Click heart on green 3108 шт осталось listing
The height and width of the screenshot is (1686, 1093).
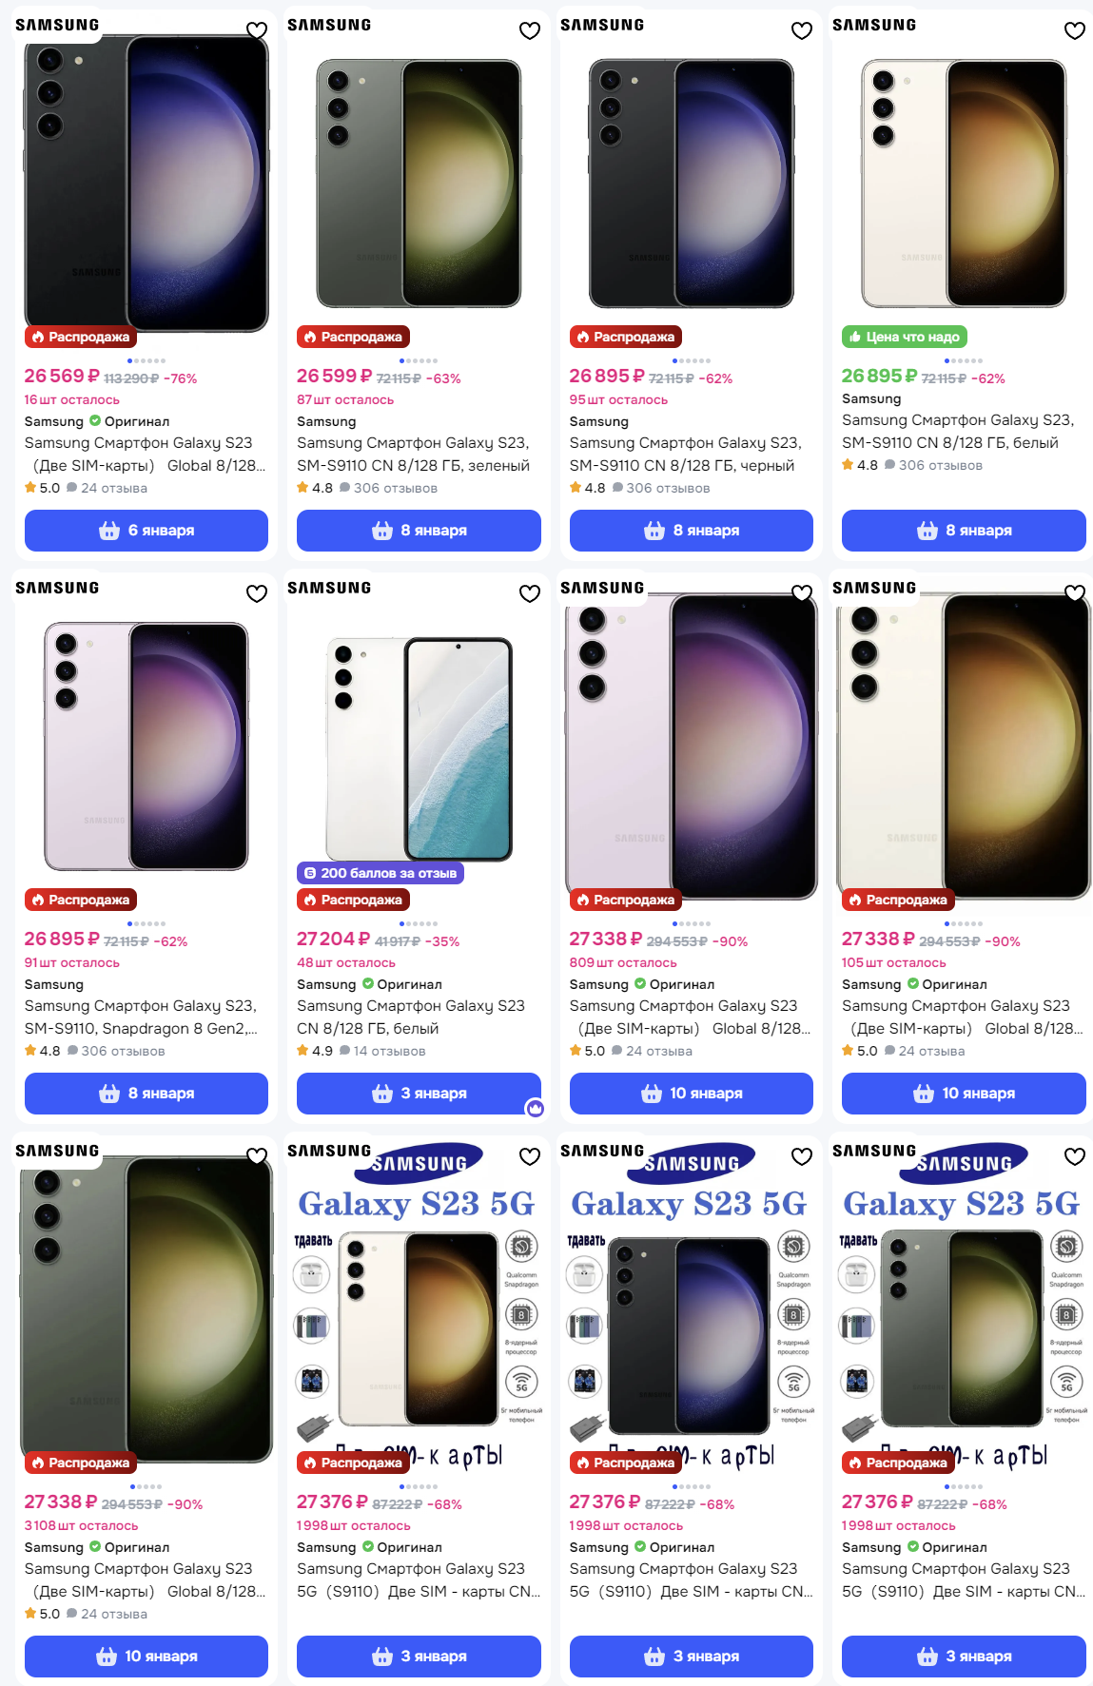[257, 1156]
